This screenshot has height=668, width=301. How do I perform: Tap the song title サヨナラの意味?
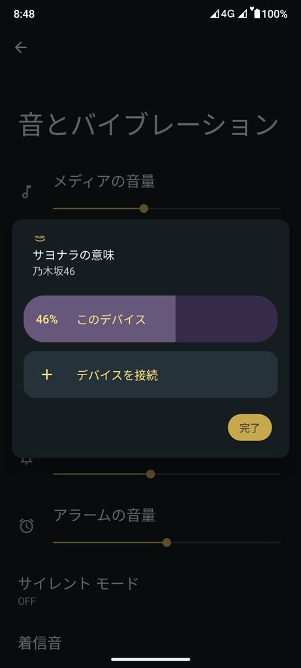[74, 255]
